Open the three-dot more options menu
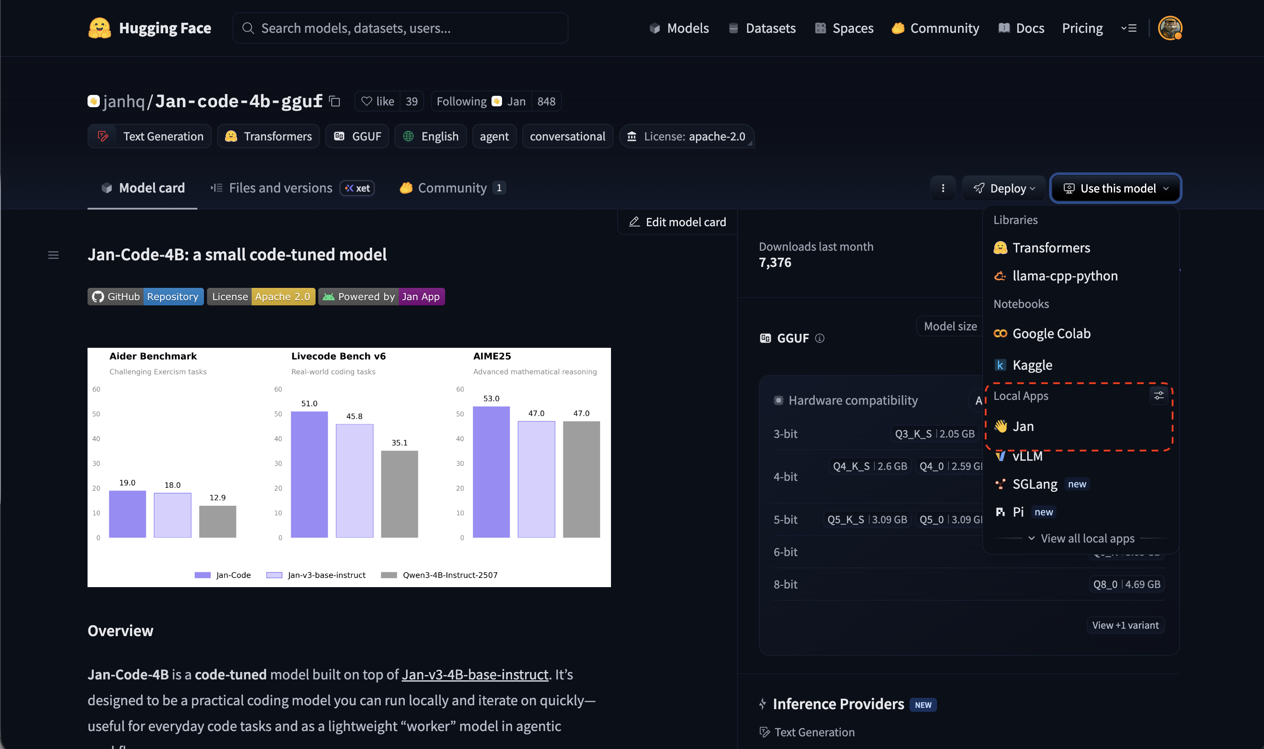 pyautogui.click(x=942, y=188)
